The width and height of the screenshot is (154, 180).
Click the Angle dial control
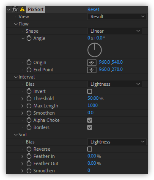[94, 50]
